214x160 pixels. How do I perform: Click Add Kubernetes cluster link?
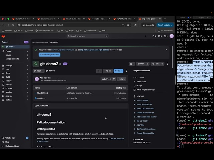pos(146,117)
